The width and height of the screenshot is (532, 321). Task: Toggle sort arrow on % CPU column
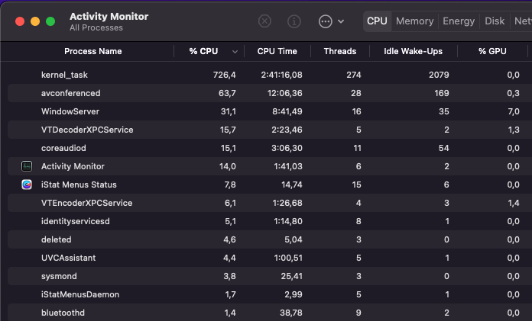[235, 52]
